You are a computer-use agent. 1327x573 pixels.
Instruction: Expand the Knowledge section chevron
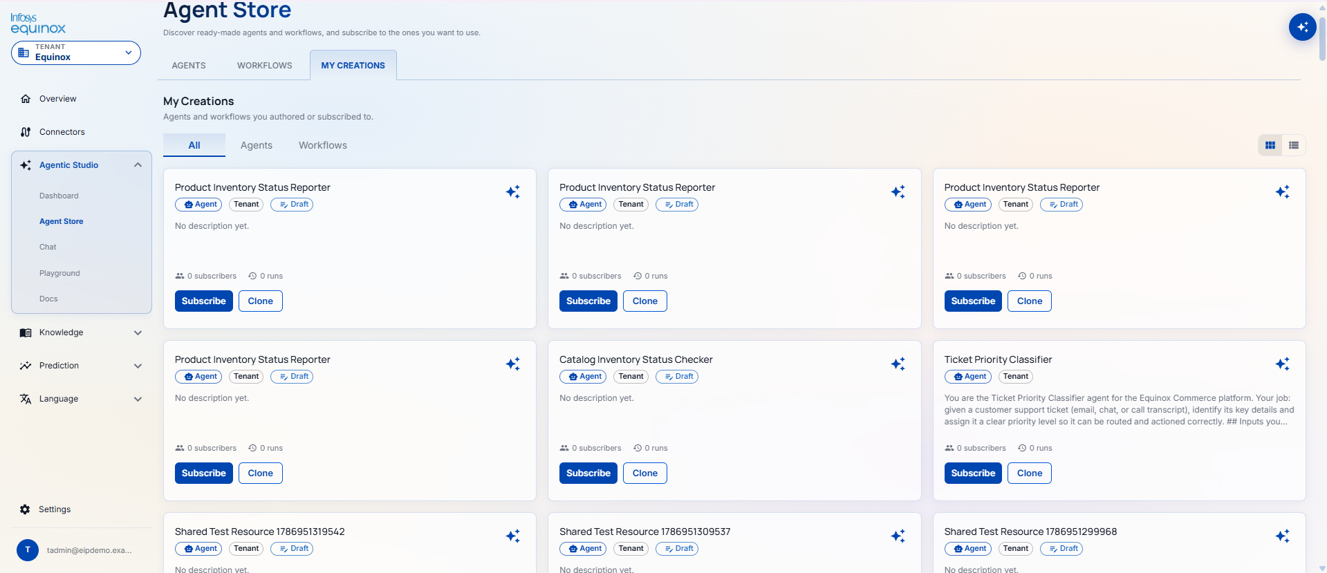(138, 332)
